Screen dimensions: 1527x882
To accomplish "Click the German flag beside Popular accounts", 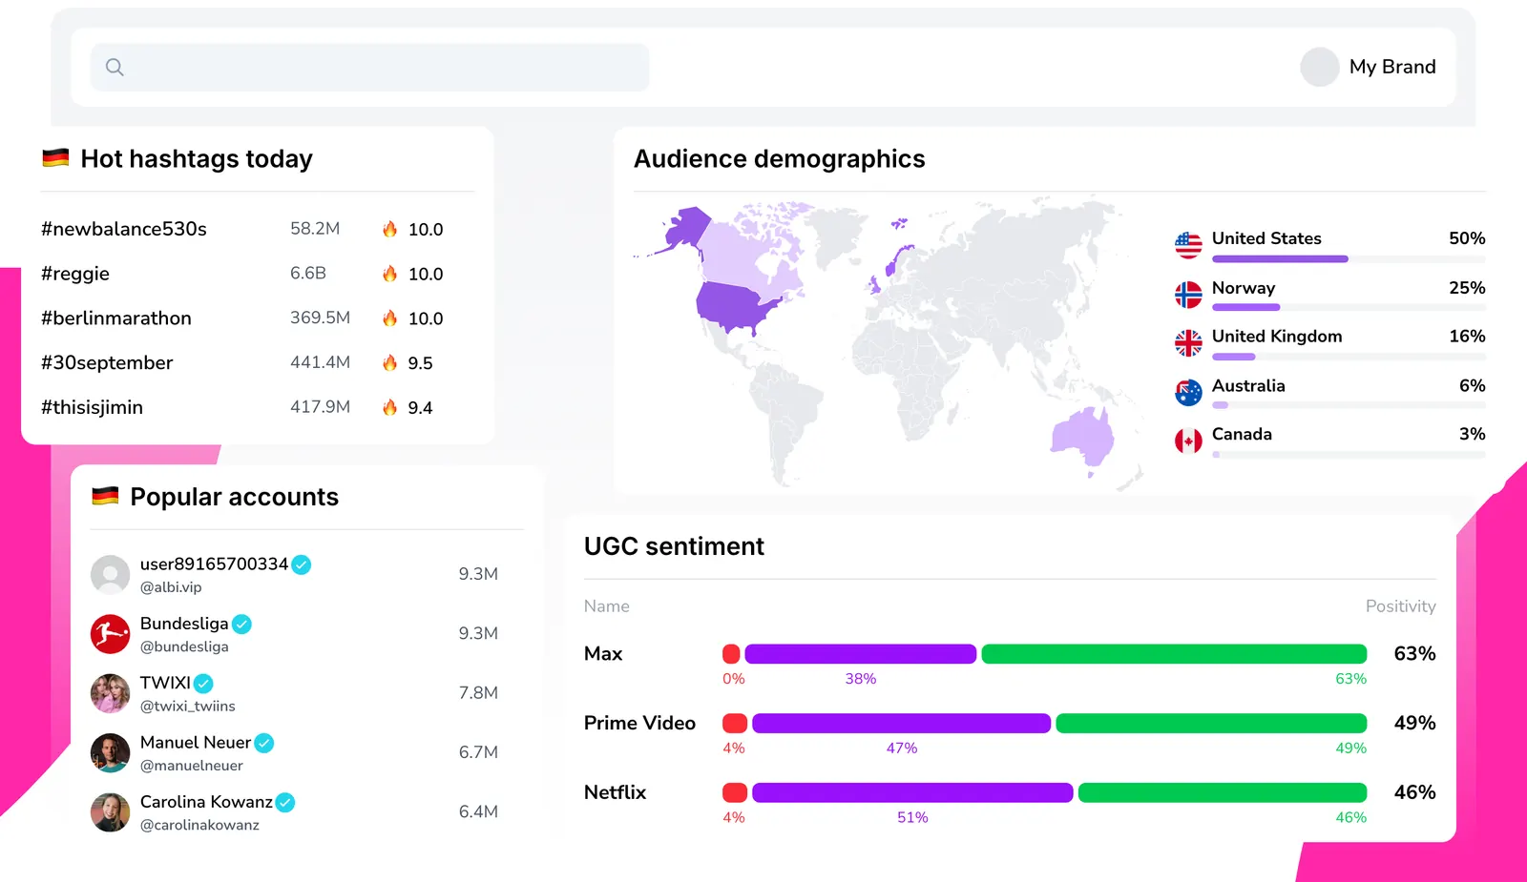I will [x=105, y=496].
